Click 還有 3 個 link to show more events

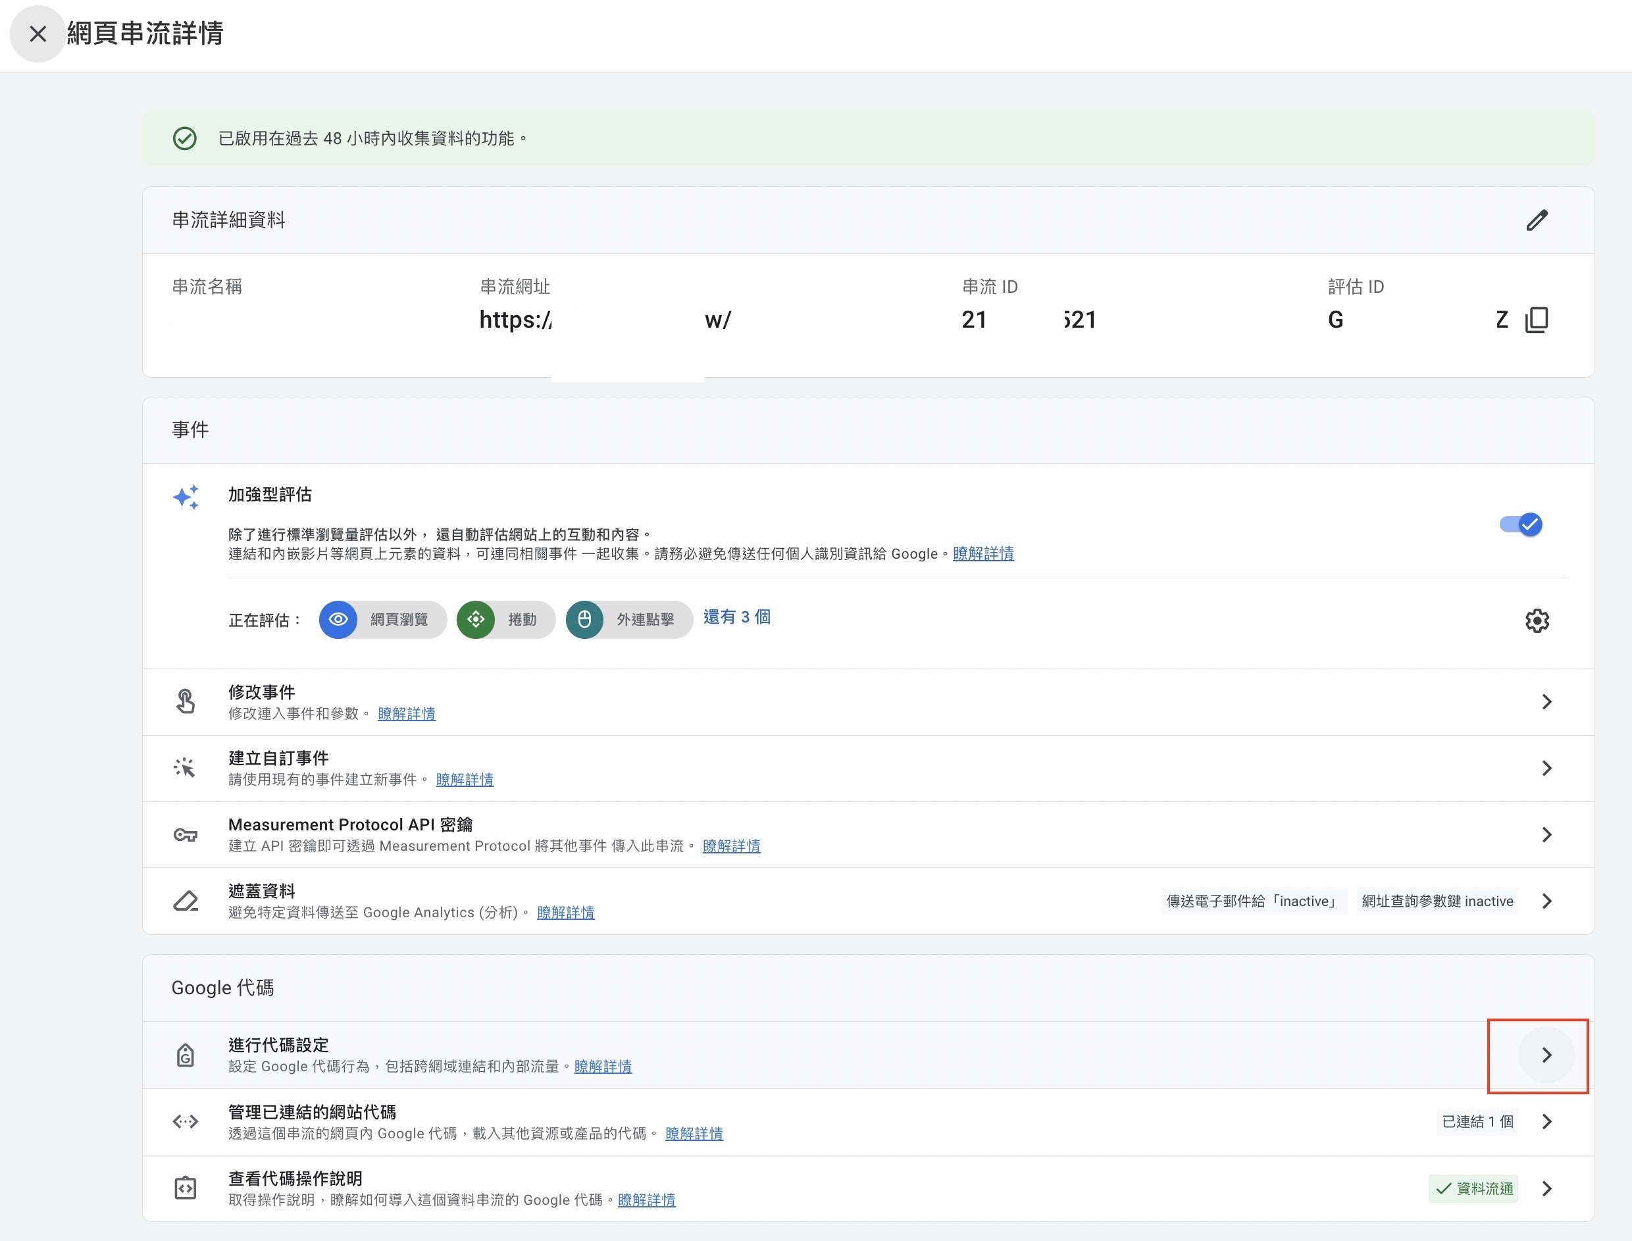click(736, 617)
